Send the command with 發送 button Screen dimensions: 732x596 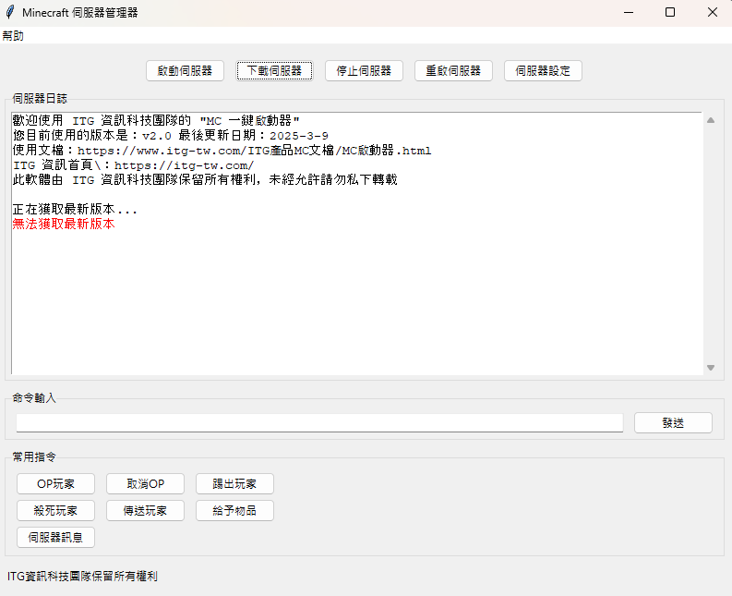[x=673, y=422]
